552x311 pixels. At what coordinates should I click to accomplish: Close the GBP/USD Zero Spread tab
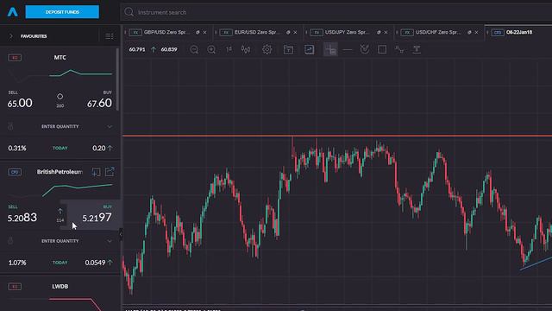click(205, 33)
